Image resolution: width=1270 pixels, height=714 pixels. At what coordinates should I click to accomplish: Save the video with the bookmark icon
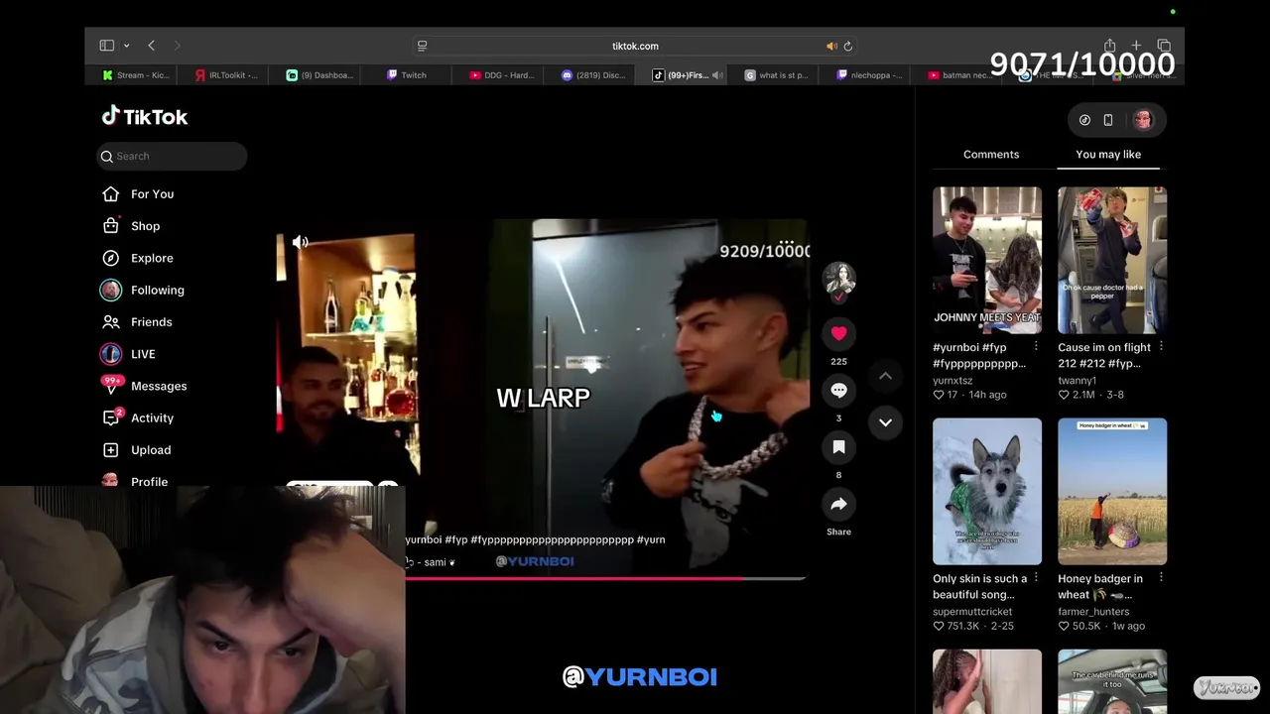click(x=838, y=447)
